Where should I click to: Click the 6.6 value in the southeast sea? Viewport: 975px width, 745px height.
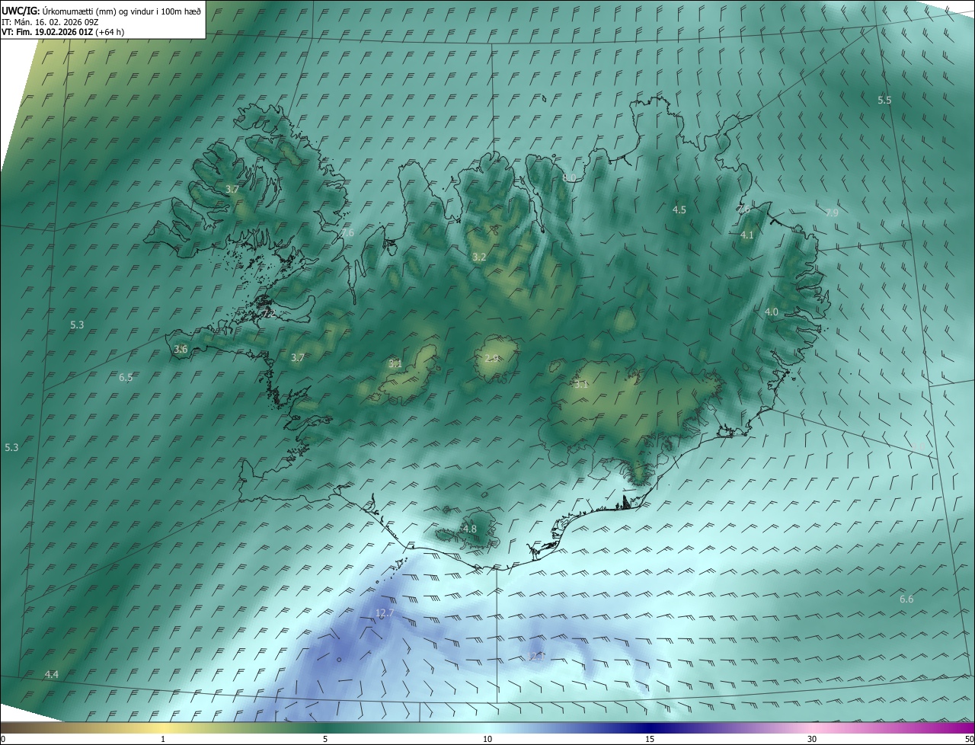(x=906, y=600)
